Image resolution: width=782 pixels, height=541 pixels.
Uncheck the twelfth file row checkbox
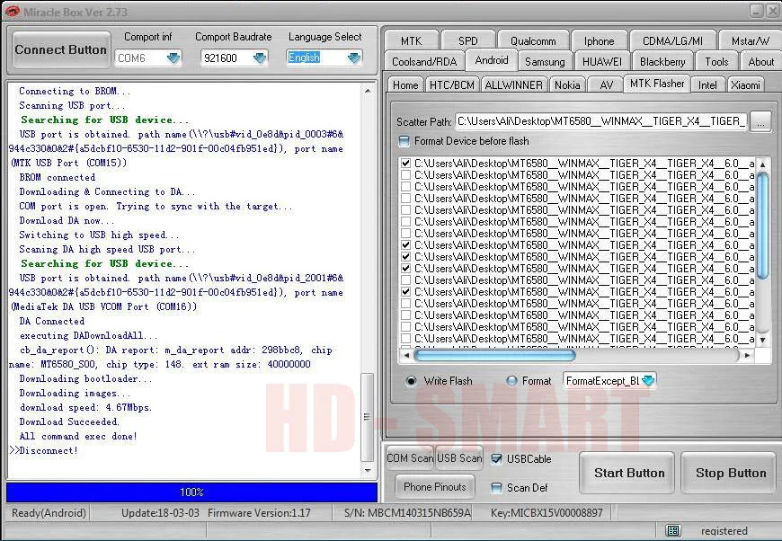coord(406,292)
